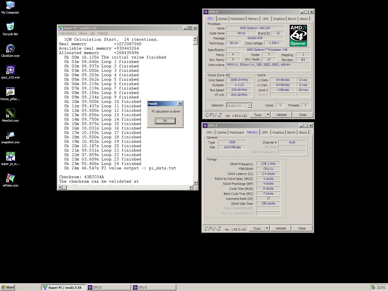Click the DRAM Frequency value 278.1 MHz
Screen dimensions: 388x291
268,164
